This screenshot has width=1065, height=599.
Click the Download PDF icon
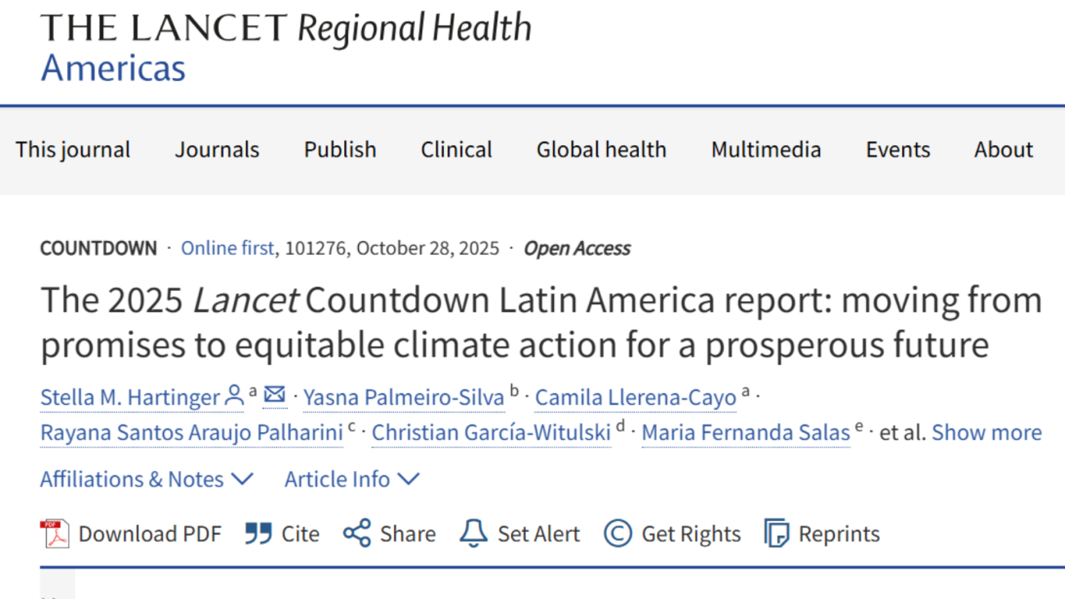55,533
